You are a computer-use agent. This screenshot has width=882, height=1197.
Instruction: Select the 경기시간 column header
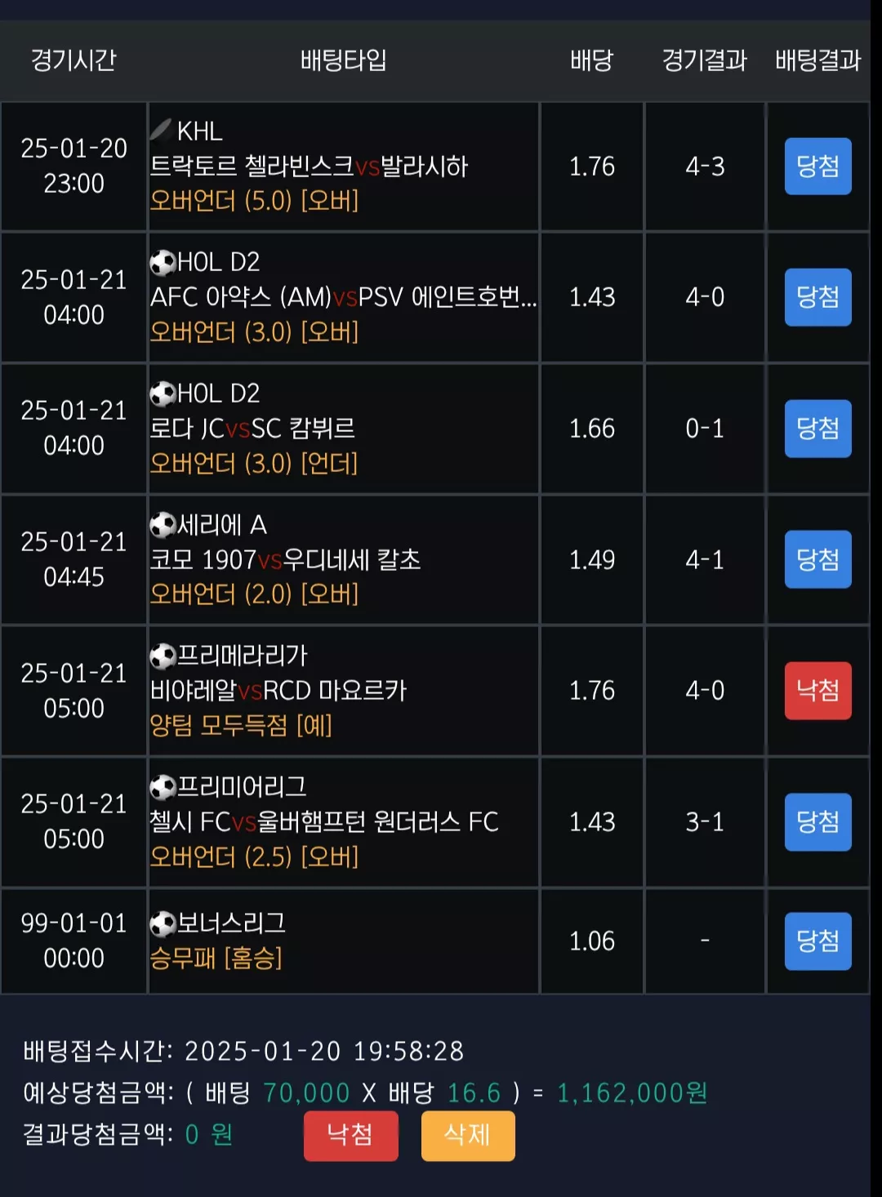(x=73, y=60)
